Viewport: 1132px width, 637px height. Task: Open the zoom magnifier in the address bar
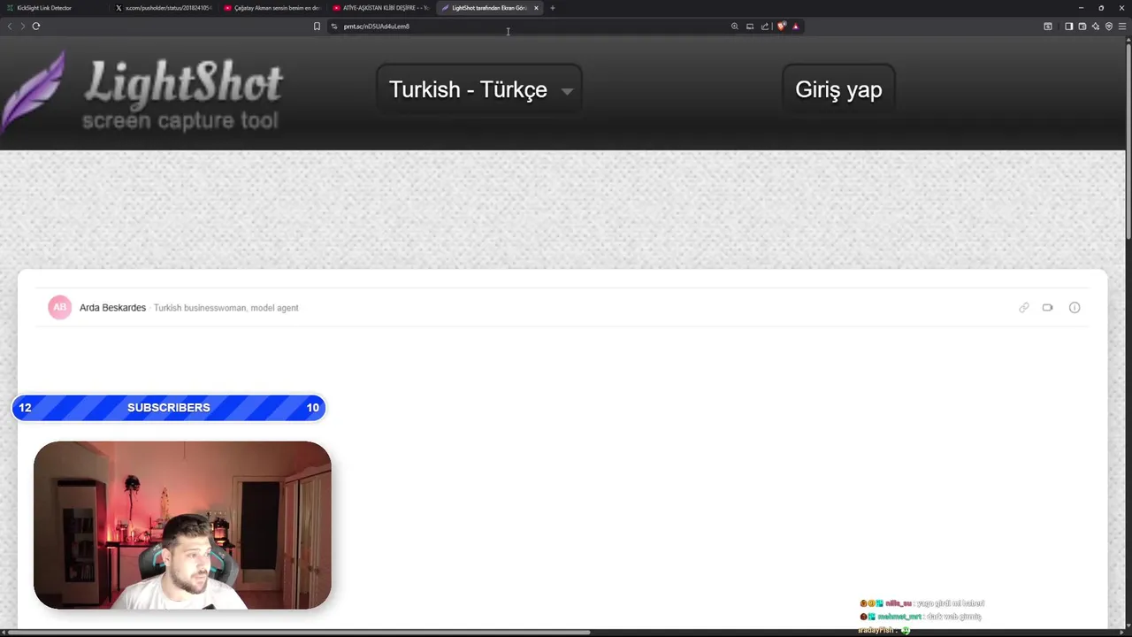(734, 27)
